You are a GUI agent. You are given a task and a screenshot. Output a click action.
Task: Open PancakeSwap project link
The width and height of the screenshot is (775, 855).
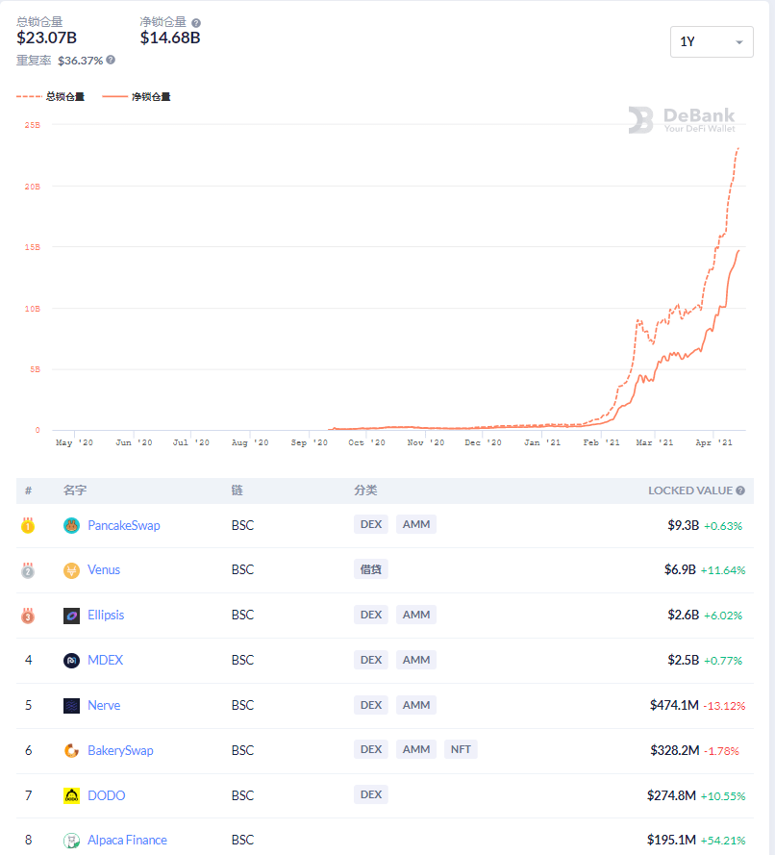[124, 526]
